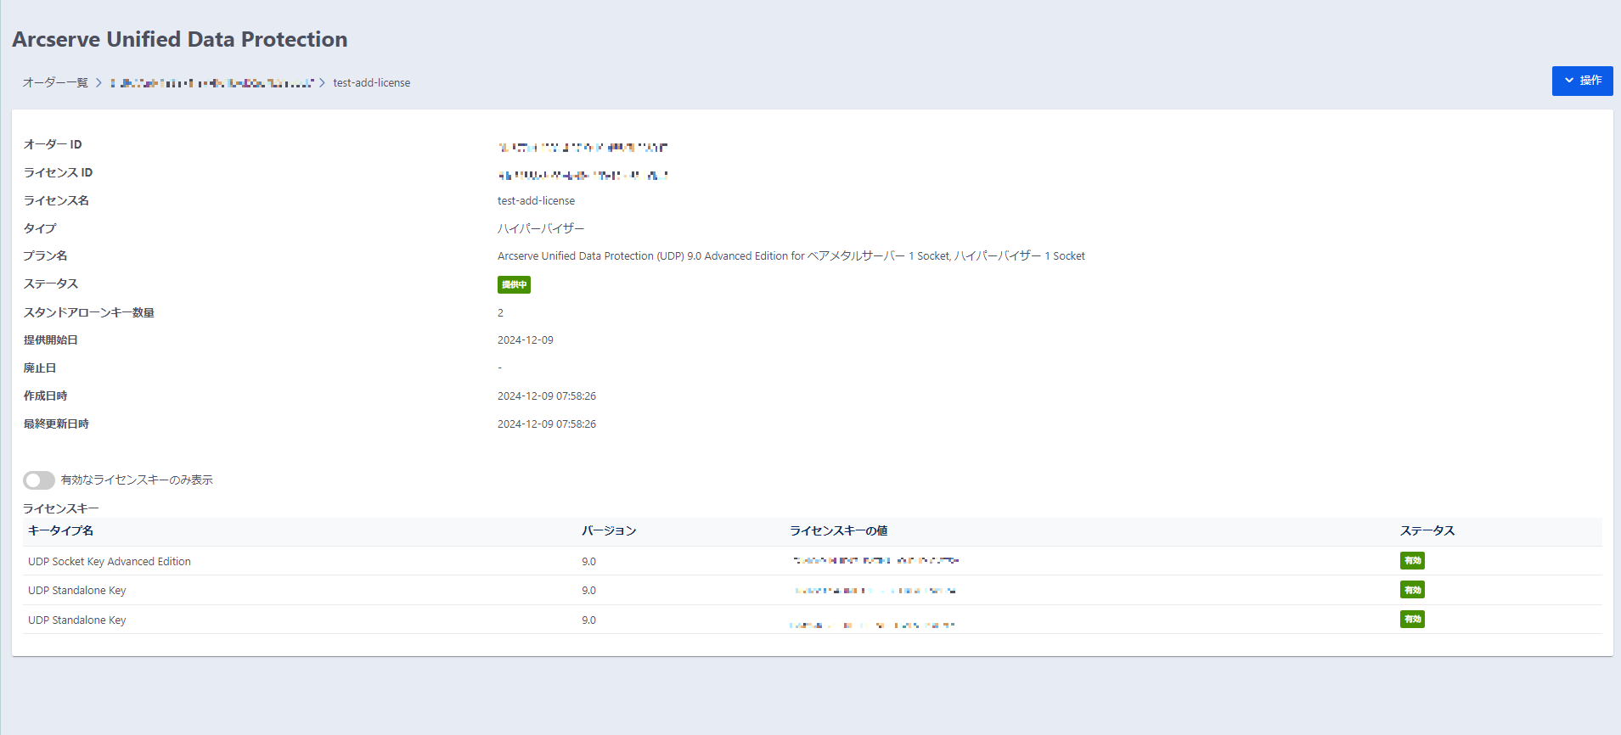
Task: Click the 提供中 status badge
Action: (514, 284)
